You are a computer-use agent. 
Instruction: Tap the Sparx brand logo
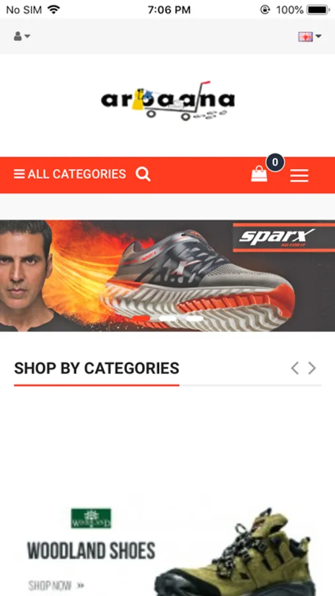(277, 238)
